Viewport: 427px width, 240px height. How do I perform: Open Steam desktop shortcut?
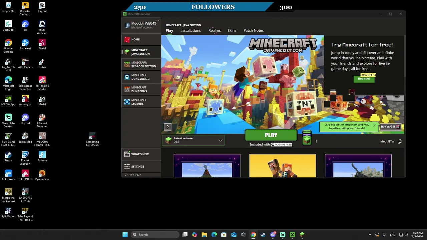(8, 157)
